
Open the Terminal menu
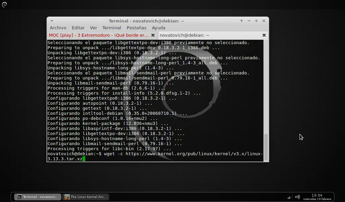point(112,28)
